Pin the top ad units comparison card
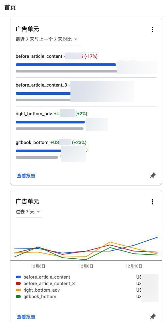Screen dimensions: 166x322 153,176
